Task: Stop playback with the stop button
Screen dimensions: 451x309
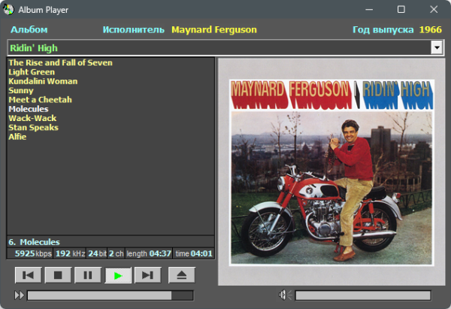Action: 58,275
